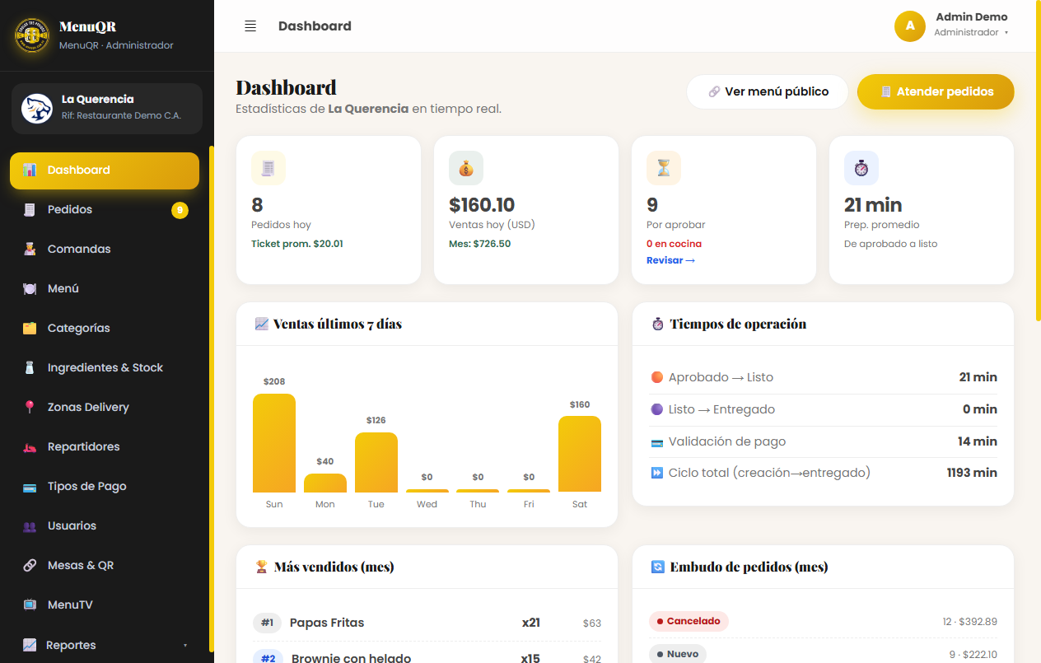
Task: Select Usuarios in sidebar
Action: pos(105,526)
